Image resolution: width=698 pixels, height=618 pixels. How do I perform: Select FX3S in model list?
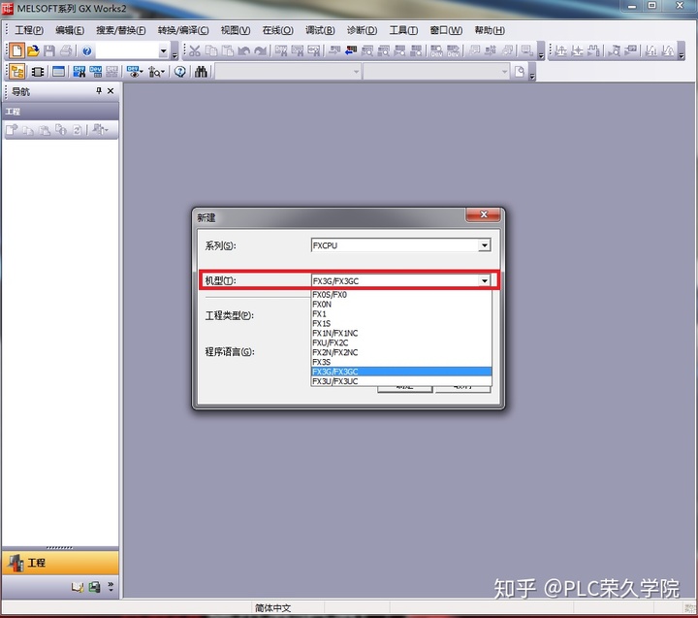click(401, 362)
